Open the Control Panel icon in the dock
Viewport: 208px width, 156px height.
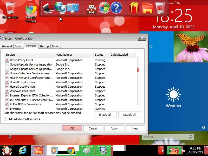click(x=73, y=8)
